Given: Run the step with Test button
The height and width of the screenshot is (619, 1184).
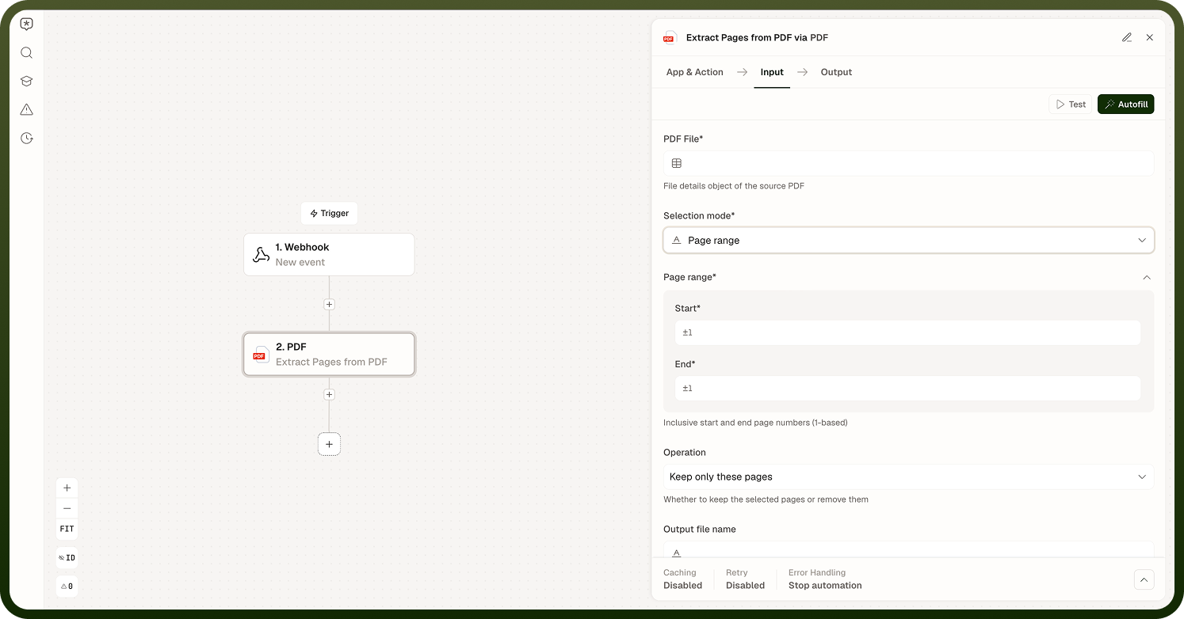Looking at the screenshot, I should (x=1071, y=104).
